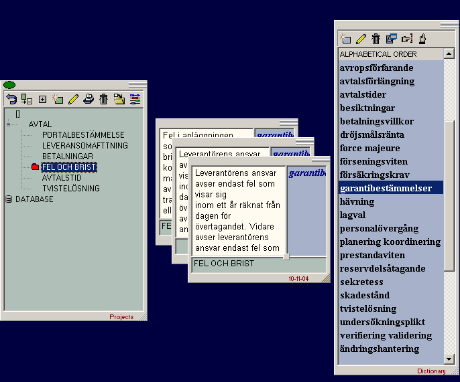This screenshot has height=382, width=460.
Task: Click the back arrow icon in Projects toolbar
Action: pos(11,99)
